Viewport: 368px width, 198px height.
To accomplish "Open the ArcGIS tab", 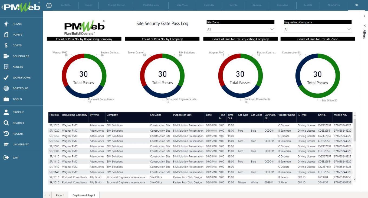I will point(308,5).
